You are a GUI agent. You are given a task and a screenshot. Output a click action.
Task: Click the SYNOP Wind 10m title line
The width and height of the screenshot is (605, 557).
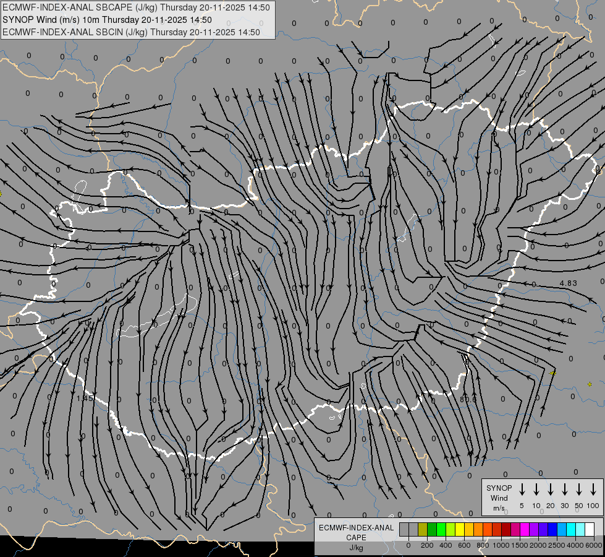107,20
